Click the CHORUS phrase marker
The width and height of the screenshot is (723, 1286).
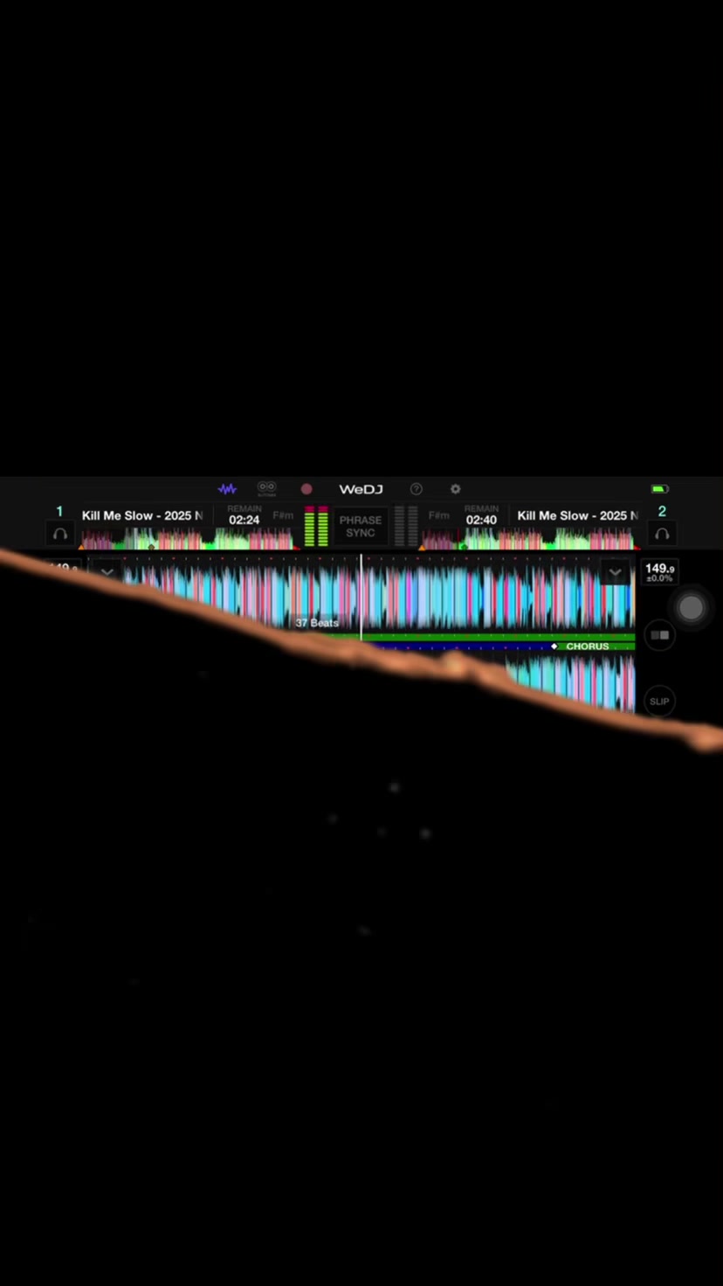tap(588, 646)
